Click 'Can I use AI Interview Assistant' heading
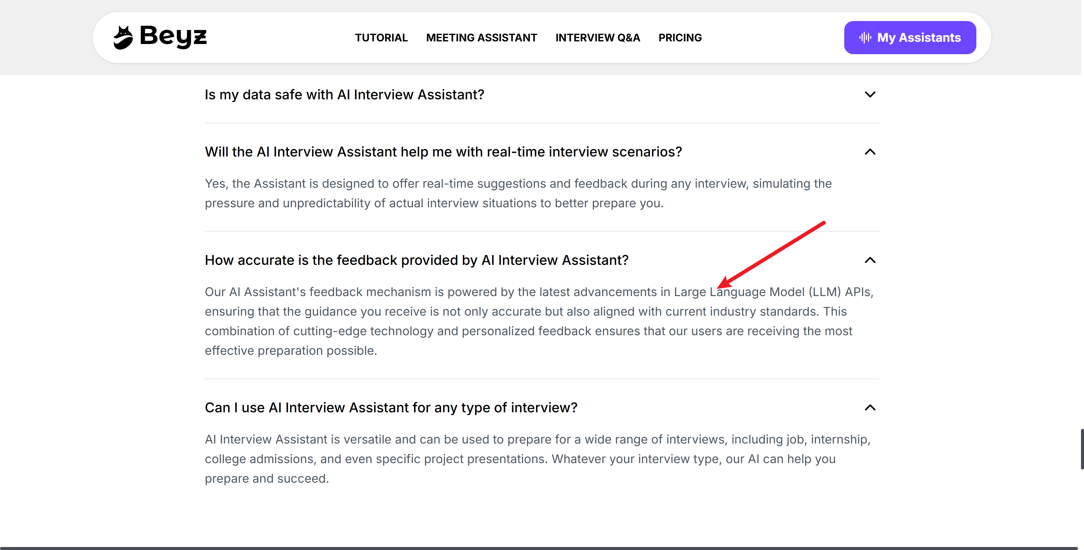Image resolution: width=1084 pixels, height=550 pixels. (391, 407)
